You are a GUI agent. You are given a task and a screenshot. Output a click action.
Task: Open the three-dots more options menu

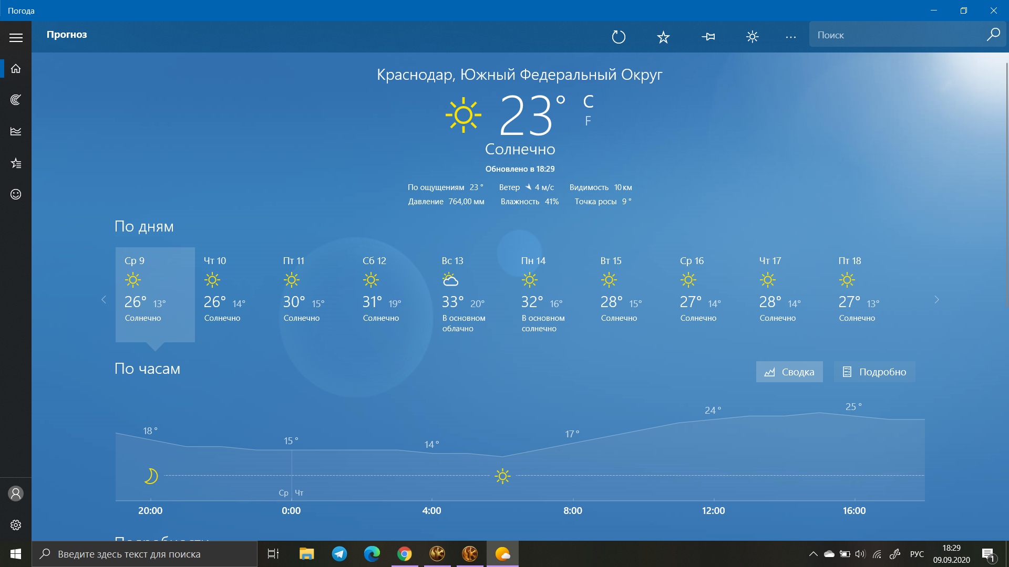click(790, 37)
